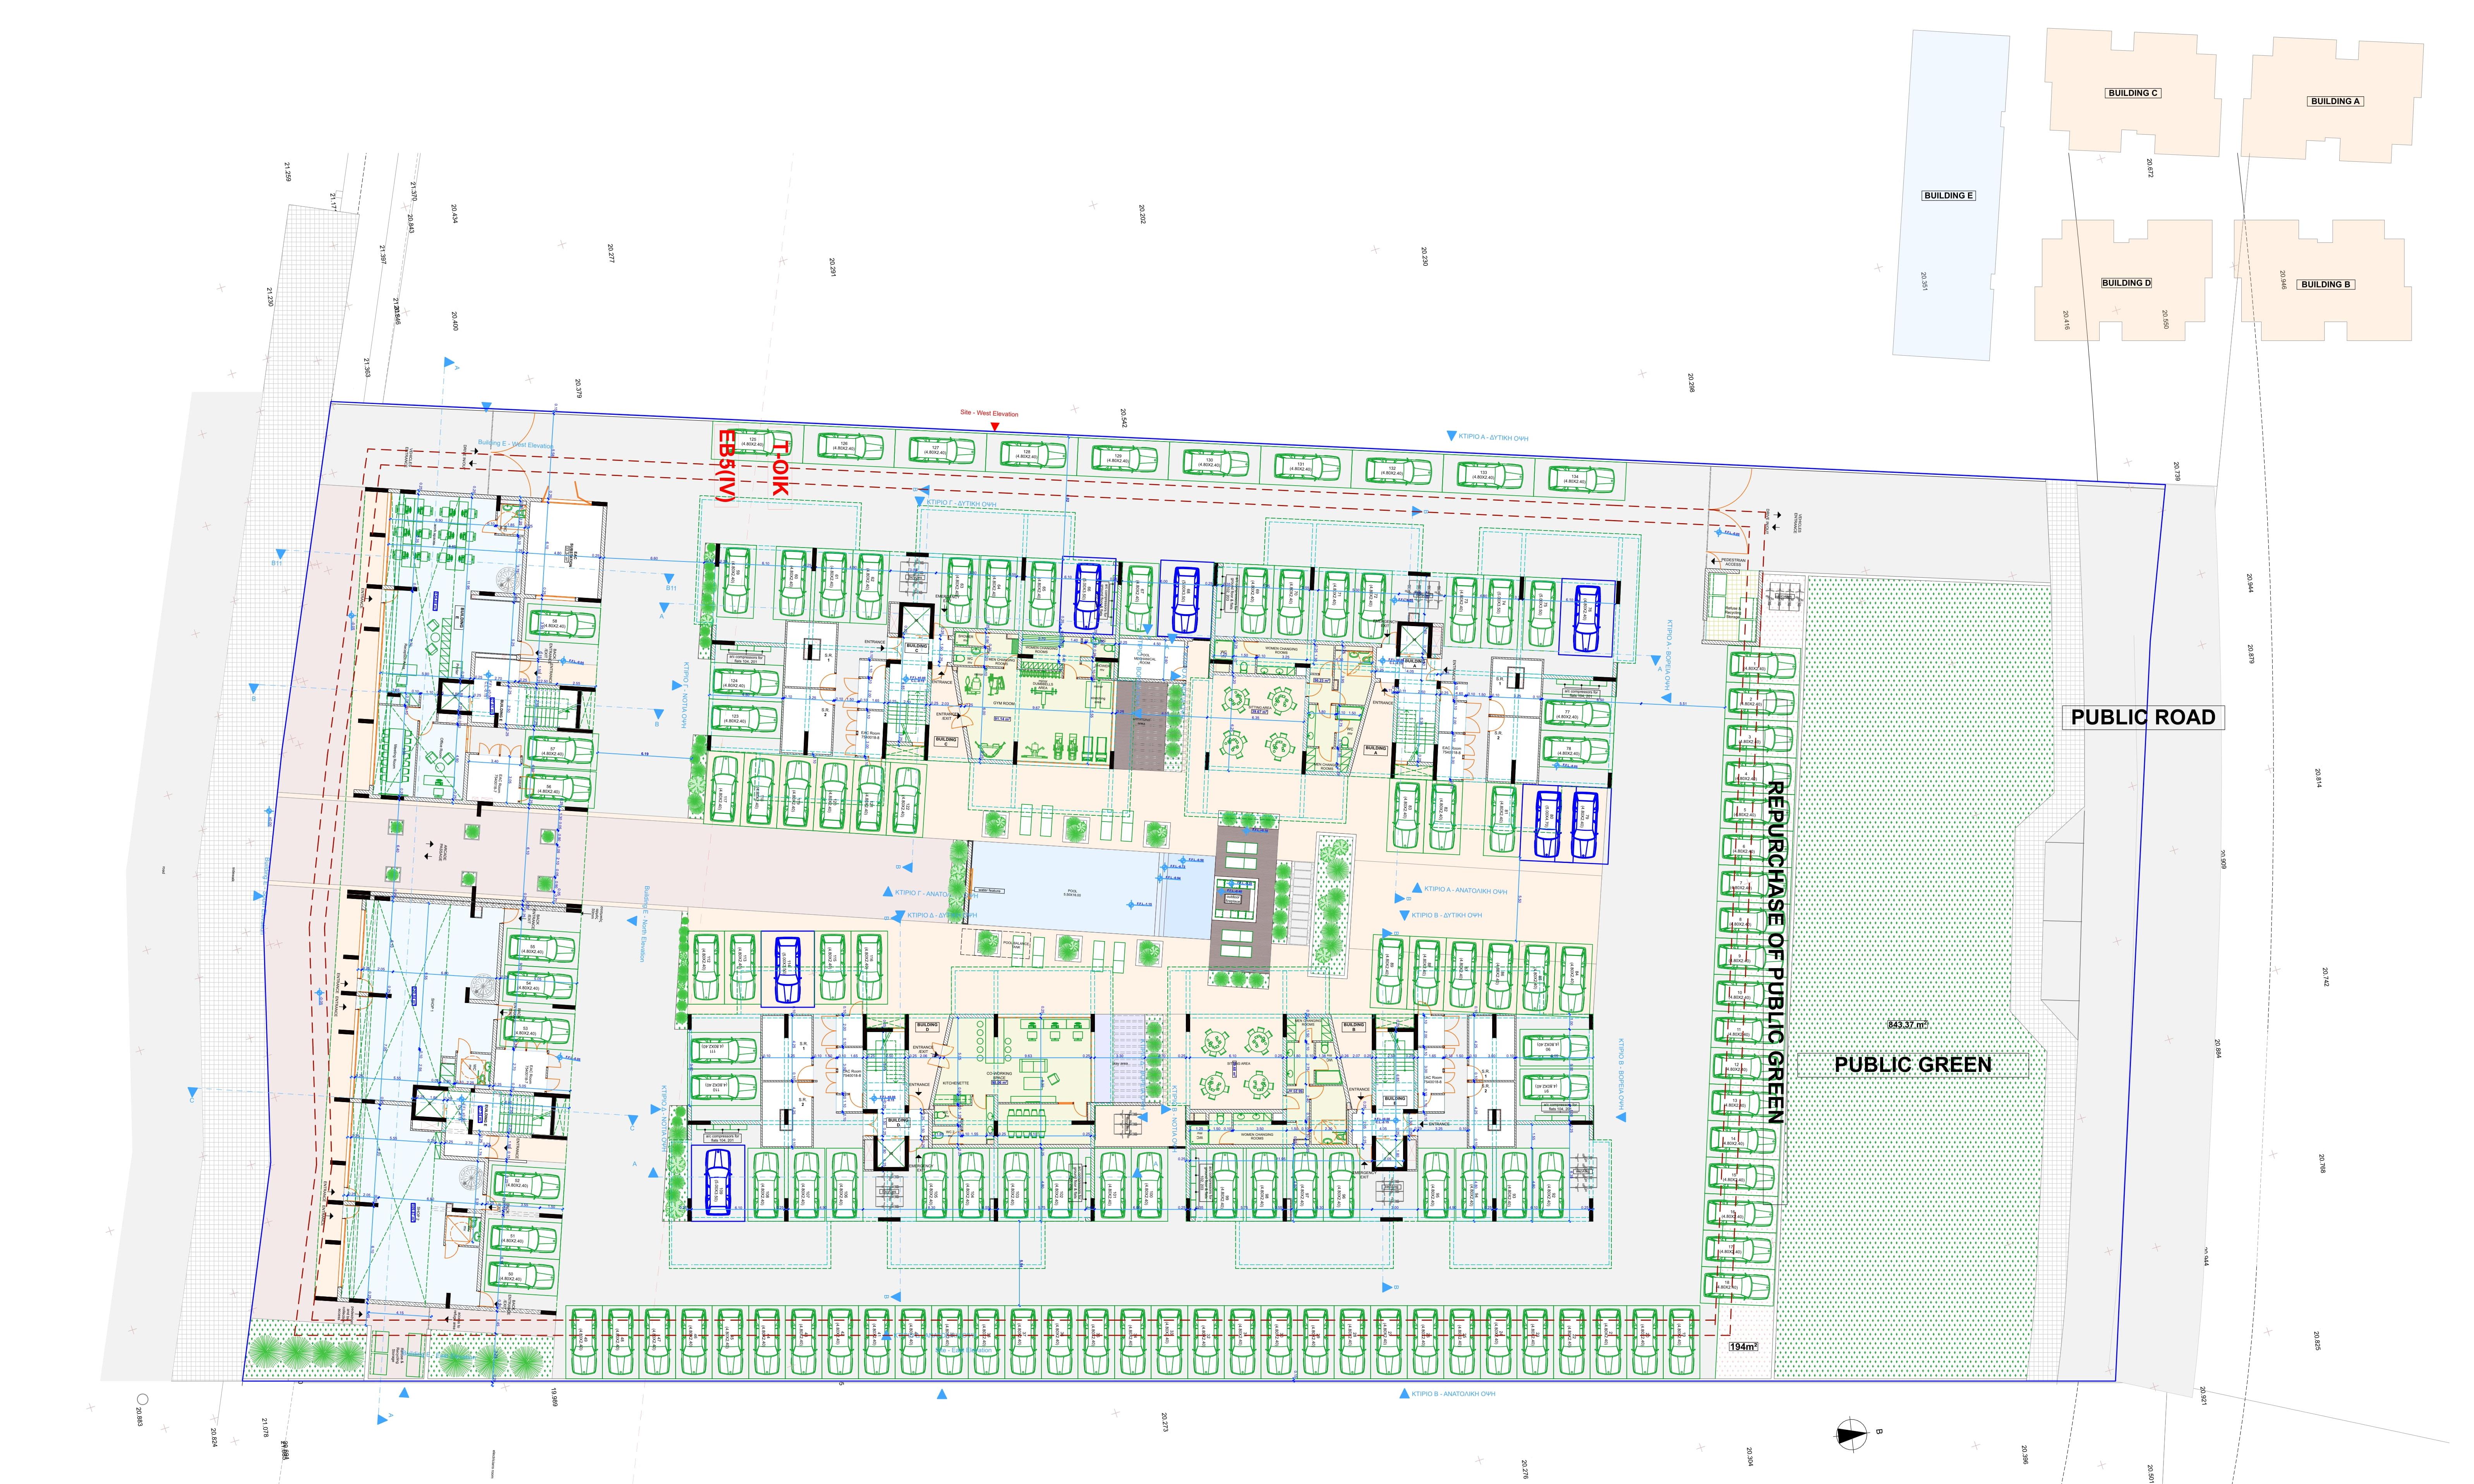Image resolution: width=2474 pixels, height=1484 pixels.
Task: Click the 20.542 spot level value
Action: point(1124,418)
